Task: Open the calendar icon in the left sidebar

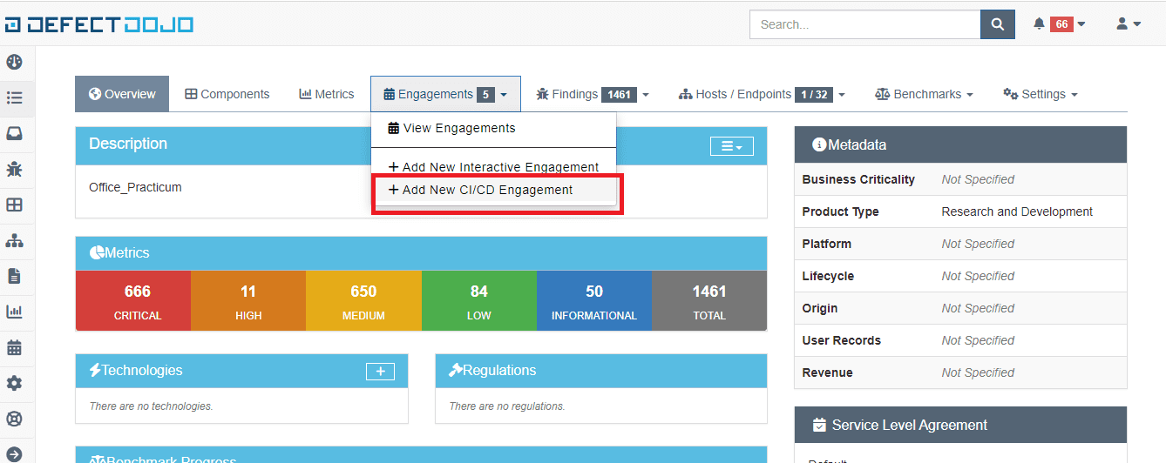Action: click(x=14, y=347)
